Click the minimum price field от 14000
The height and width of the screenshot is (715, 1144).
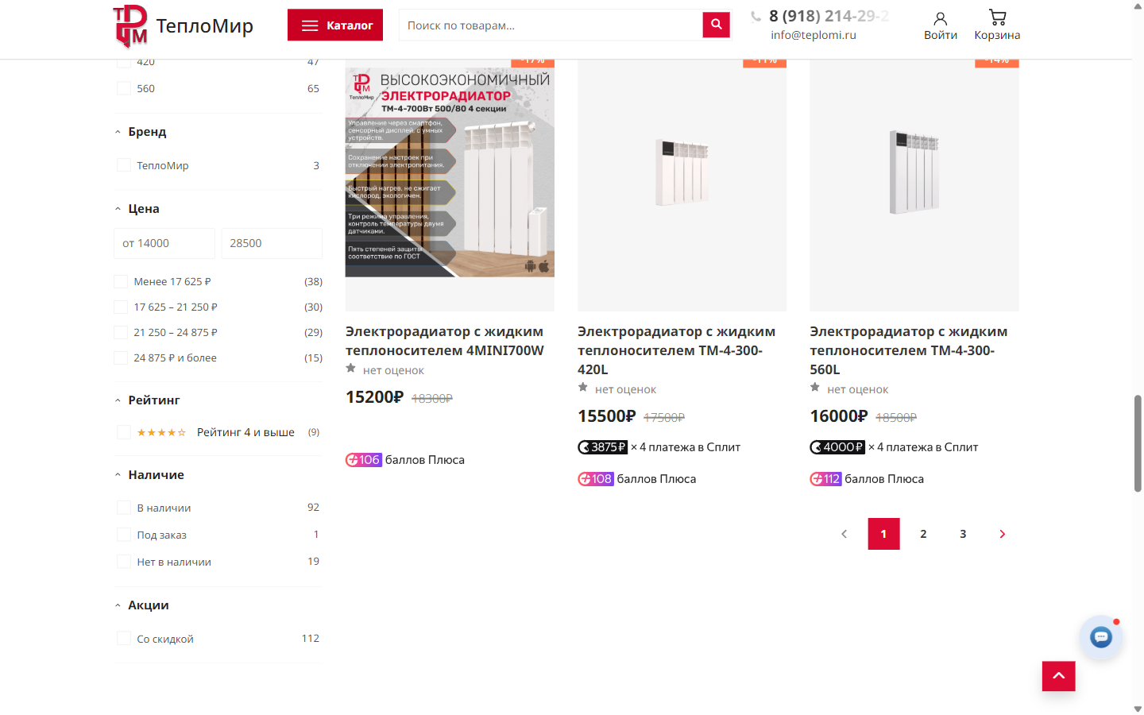click(x=164, y=243)
